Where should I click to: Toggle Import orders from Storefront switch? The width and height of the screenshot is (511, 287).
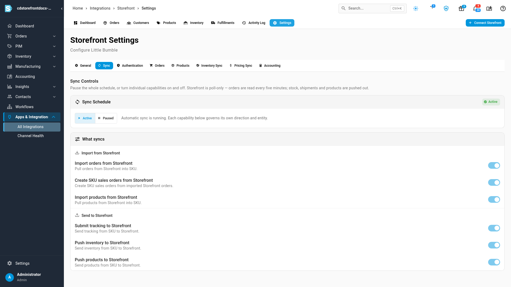tap(494, 166)
